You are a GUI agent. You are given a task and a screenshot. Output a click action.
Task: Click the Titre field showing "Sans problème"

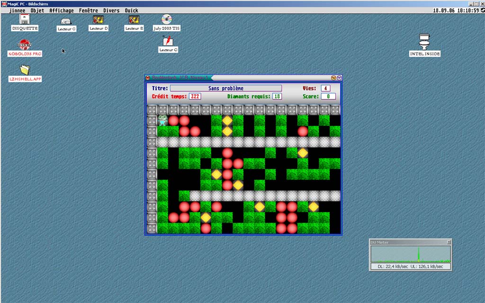point(226,88)
